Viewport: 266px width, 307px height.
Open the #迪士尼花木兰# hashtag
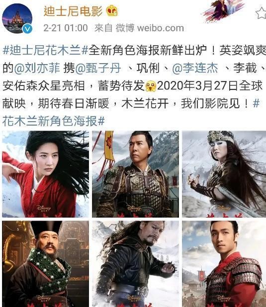pos(45,51)
